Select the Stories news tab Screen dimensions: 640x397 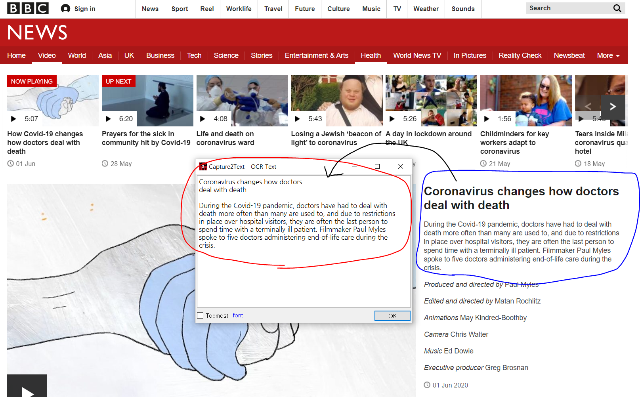click(262, 55)
